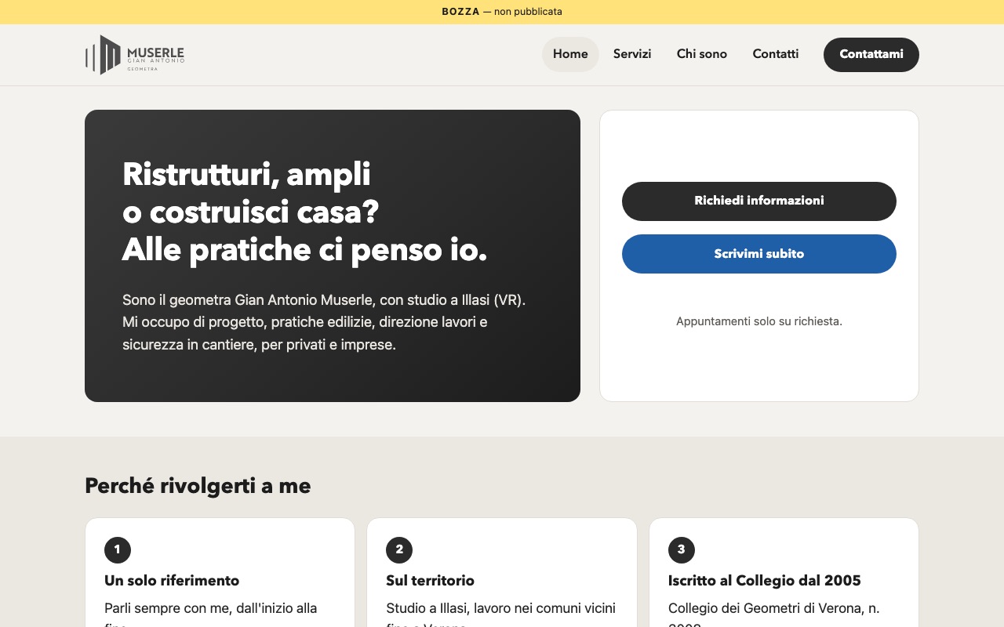
Task: Open the Chi sono page
Action: click(x=702, y=55)
